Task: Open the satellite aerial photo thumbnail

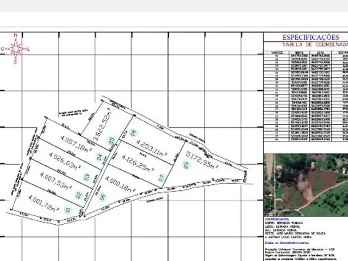Action: (306, 184)
